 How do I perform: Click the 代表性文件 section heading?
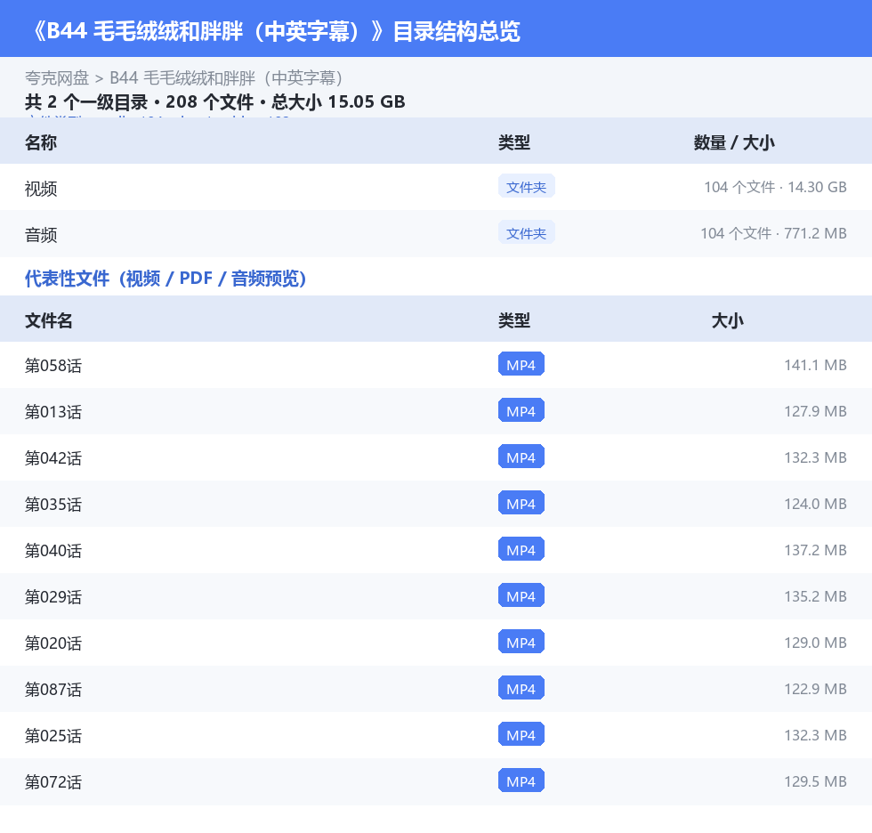(166, 278)
